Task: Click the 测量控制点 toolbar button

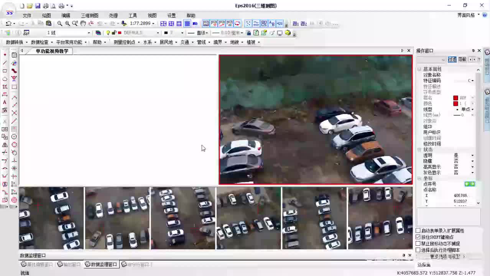Action: 124,42
